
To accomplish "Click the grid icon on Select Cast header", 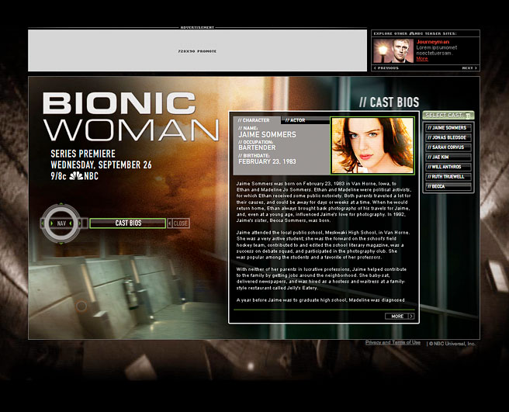I will (468, 116).
